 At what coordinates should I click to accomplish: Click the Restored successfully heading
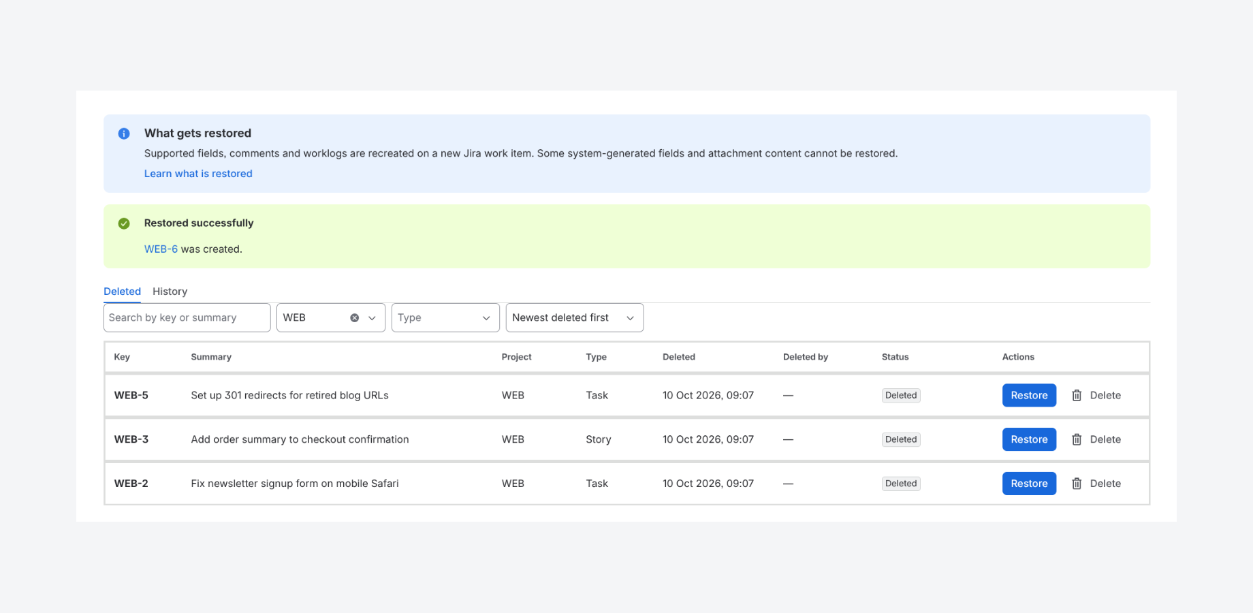[x=199, y=223]
